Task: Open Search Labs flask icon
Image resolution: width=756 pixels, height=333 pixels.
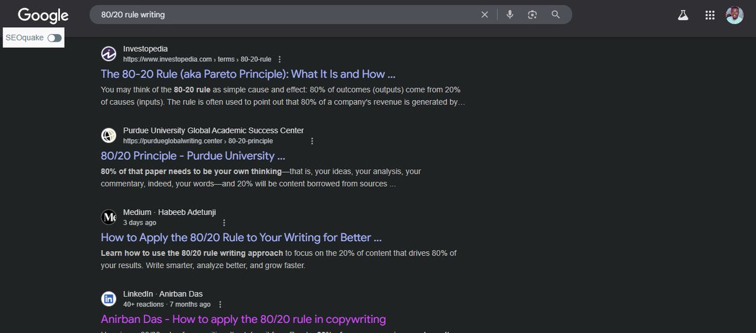Action: [x=683, y=15]
